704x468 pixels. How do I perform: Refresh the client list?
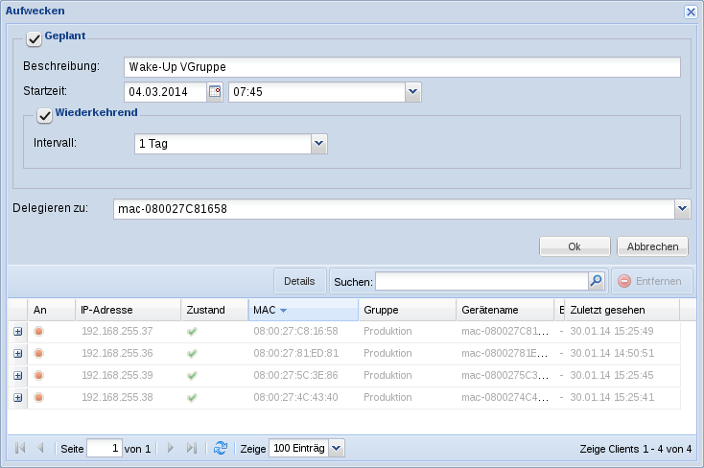click(221, 448)
